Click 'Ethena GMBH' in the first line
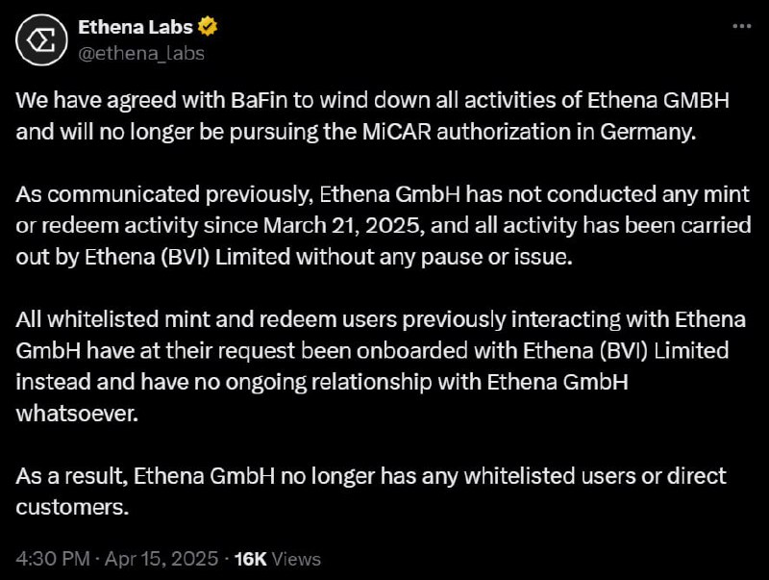The height and width of the screenshot is (580, 769). pyautogui.click(x=658, y=100)
